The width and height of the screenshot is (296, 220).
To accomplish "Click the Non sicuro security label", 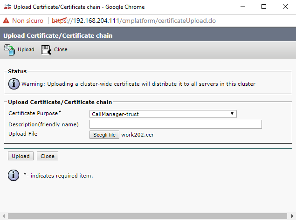I will pos(28,21).
